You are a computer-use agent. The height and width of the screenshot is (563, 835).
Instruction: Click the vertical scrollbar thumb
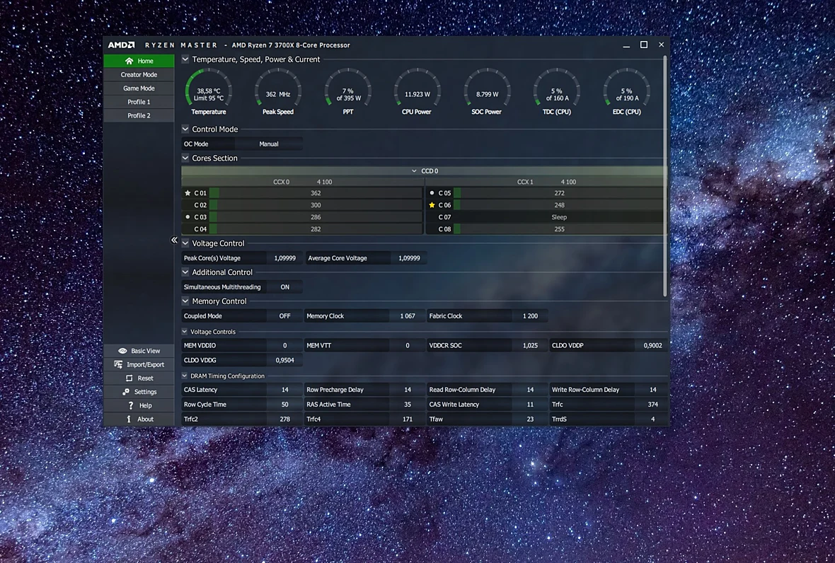tap(665, 175)
